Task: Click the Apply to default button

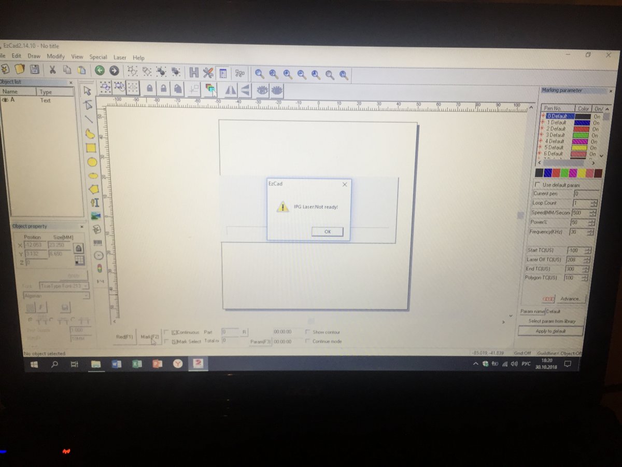Action: pyautogui.click(x=550, y=331)
